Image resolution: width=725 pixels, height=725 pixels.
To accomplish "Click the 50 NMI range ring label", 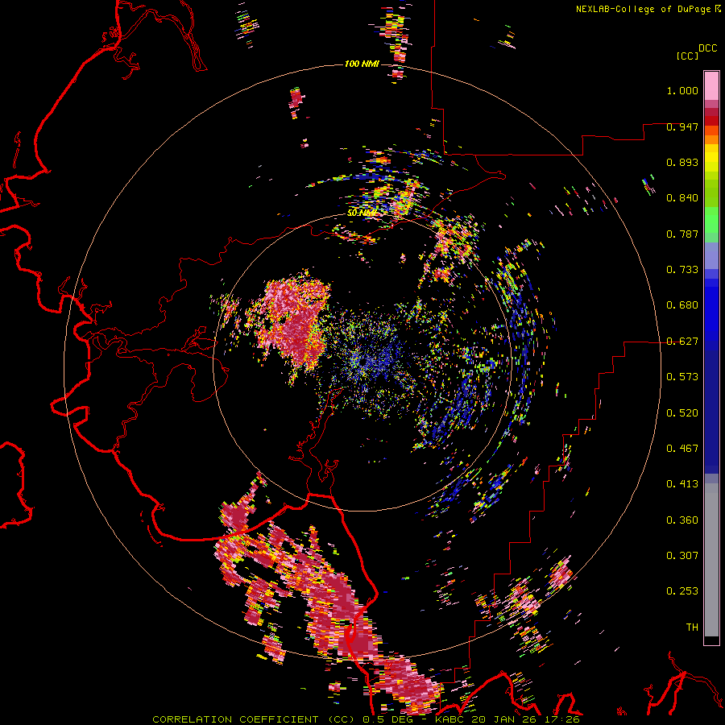I will point(362,213).
